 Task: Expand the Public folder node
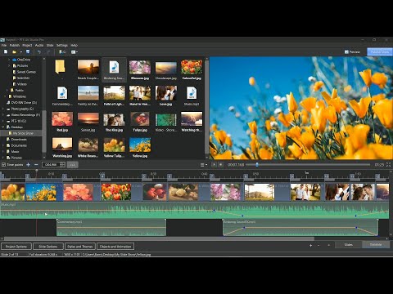pyautogui.click(x=7, y=90)
